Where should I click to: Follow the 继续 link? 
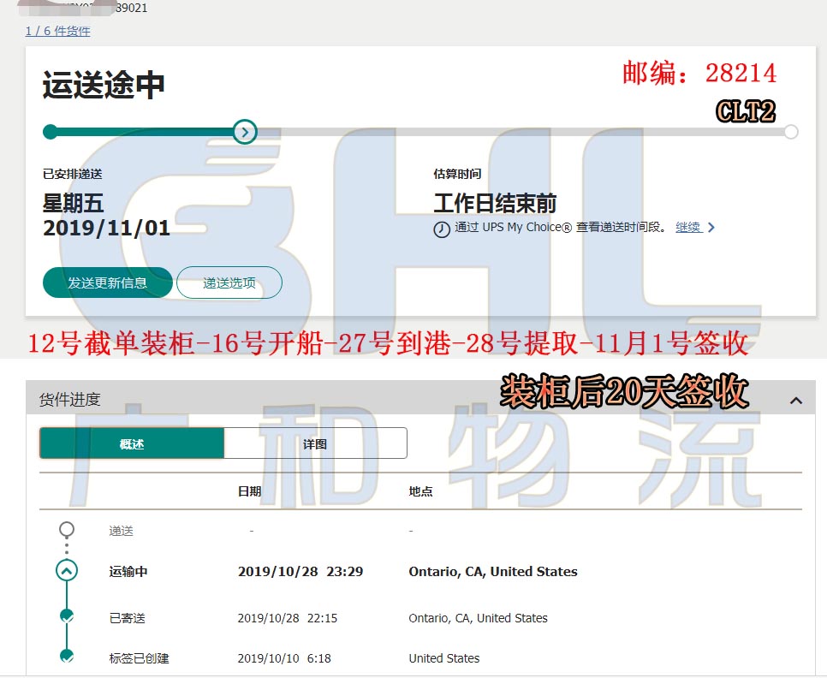pyautogui.click(x=687, y=227)
